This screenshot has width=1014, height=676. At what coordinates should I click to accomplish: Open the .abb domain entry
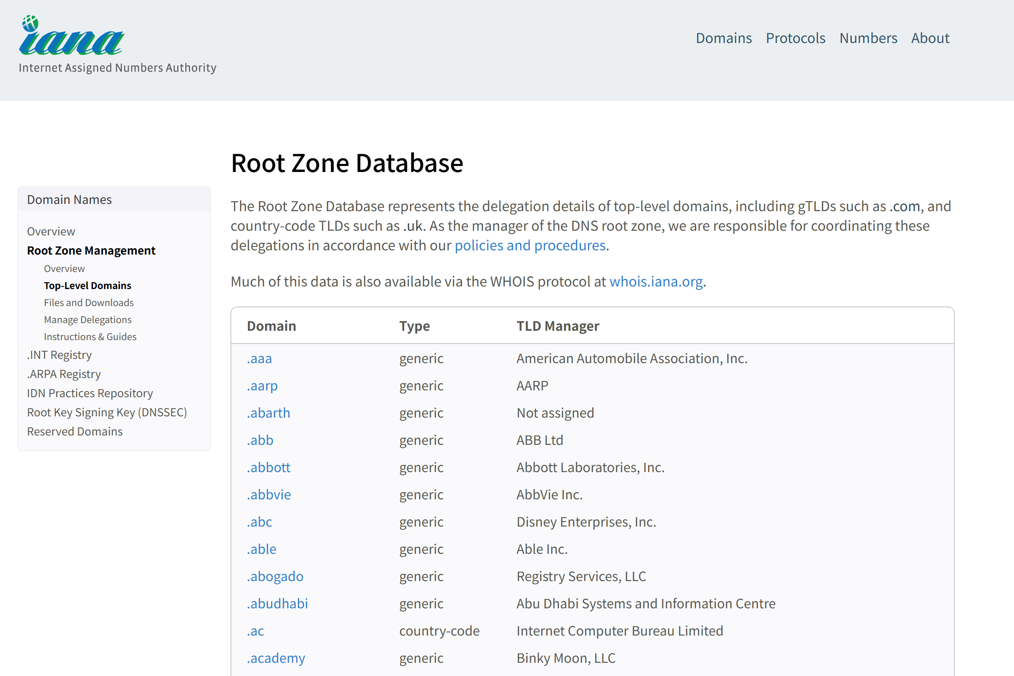click(260, 440)
